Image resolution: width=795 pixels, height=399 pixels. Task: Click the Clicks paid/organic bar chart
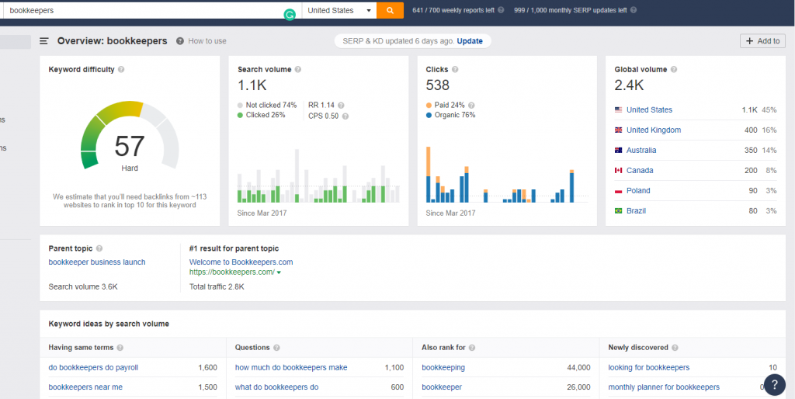pos(507,175)
